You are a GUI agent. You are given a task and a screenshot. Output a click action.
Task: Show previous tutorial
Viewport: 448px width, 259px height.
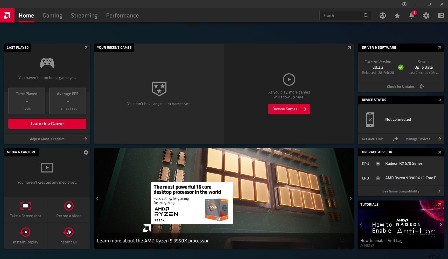click(x=361, y=225)
